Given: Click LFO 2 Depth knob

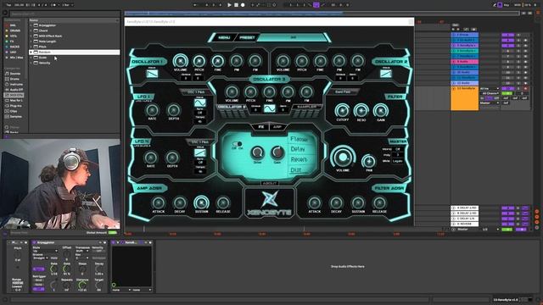Looking at the screenshot, I should pos(172,158).
